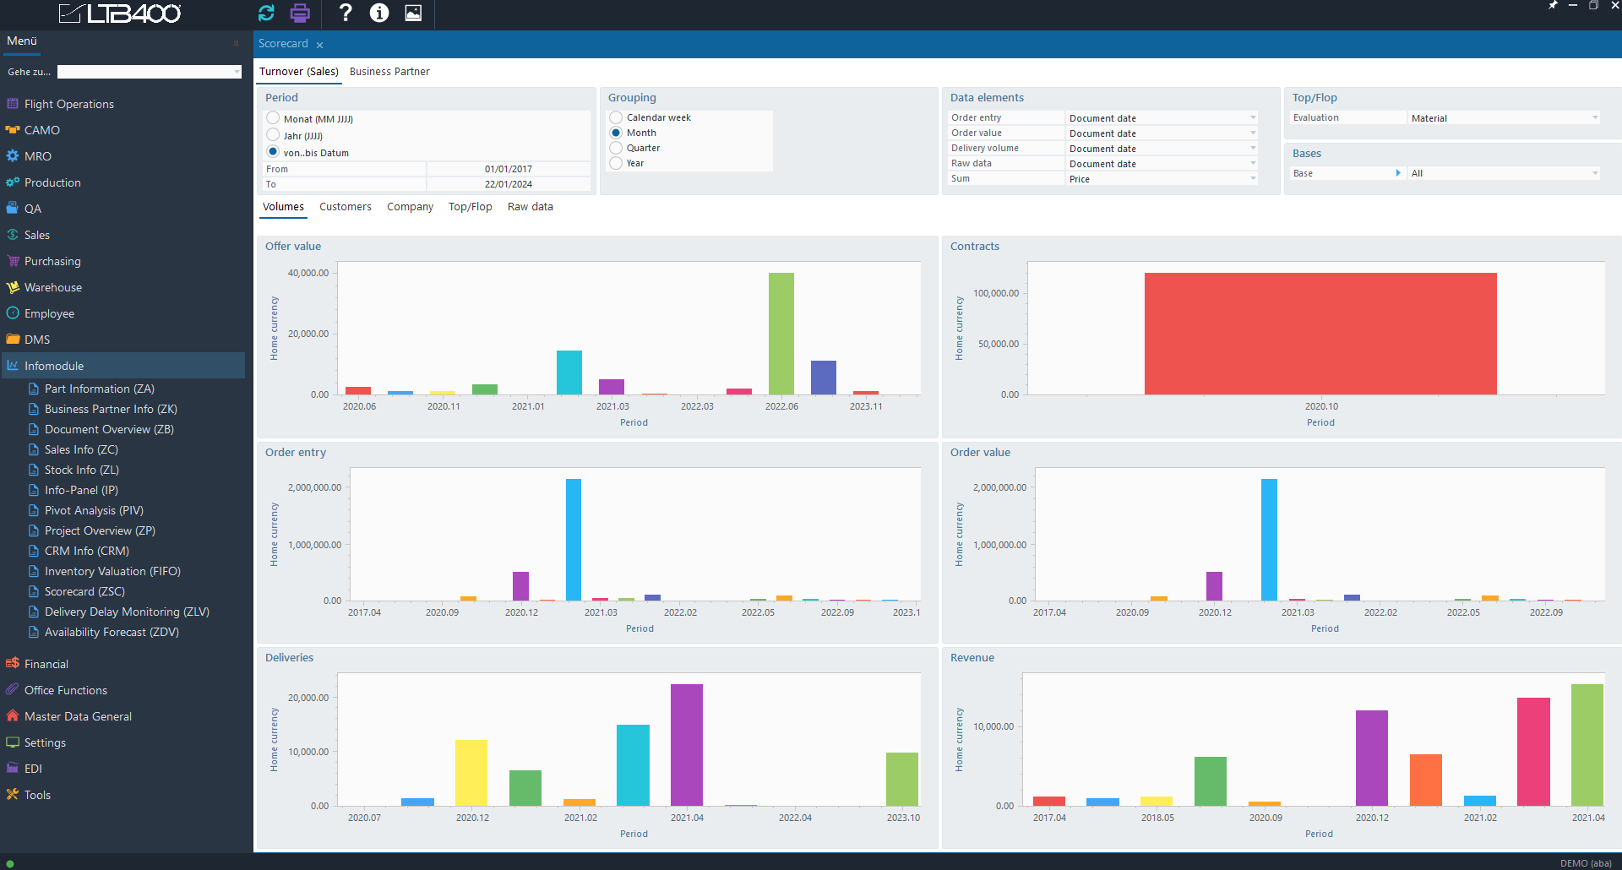
Task: Click the image icon in top toolbar
Action: pos(413,13)
